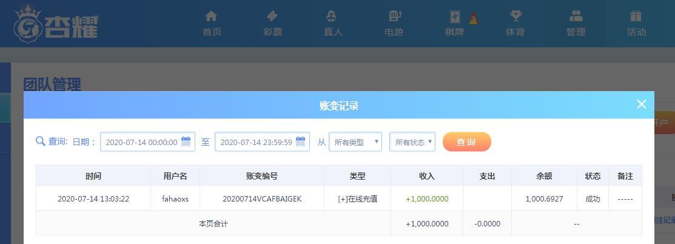Viewport: 675px width, 244px height.
Task: Click the 杏耀 site logo
Action: 56,24
